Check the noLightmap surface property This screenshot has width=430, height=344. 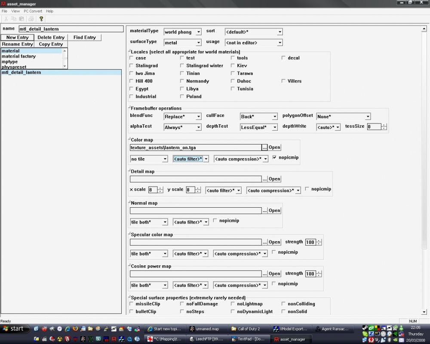point(232,304)
